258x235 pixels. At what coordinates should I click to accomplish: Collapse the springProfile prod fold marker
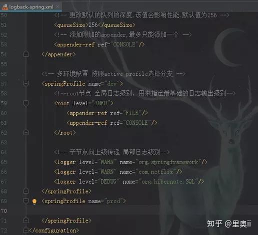[x=26, y=201]
